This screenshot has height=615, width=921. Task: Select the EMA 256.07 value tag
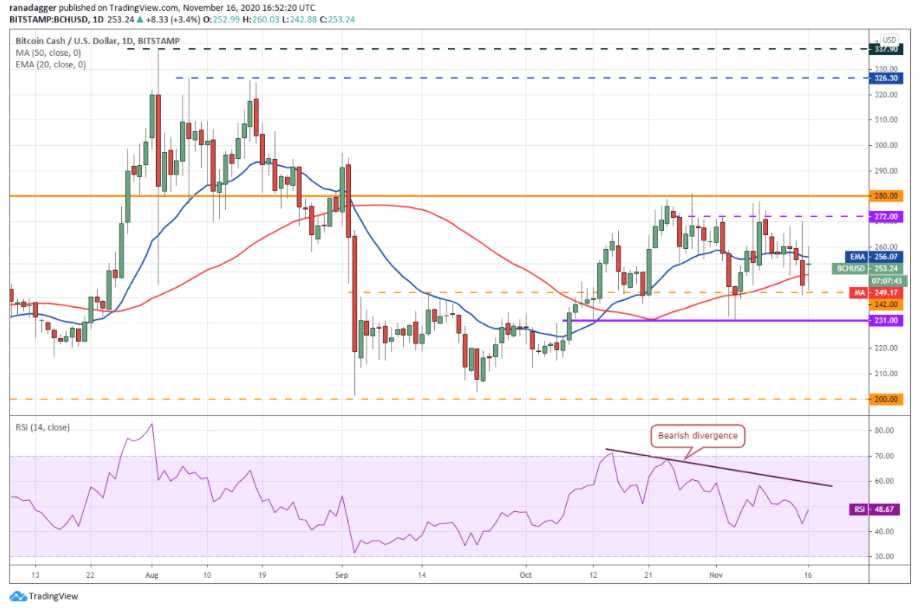click(x=874, y=257)
